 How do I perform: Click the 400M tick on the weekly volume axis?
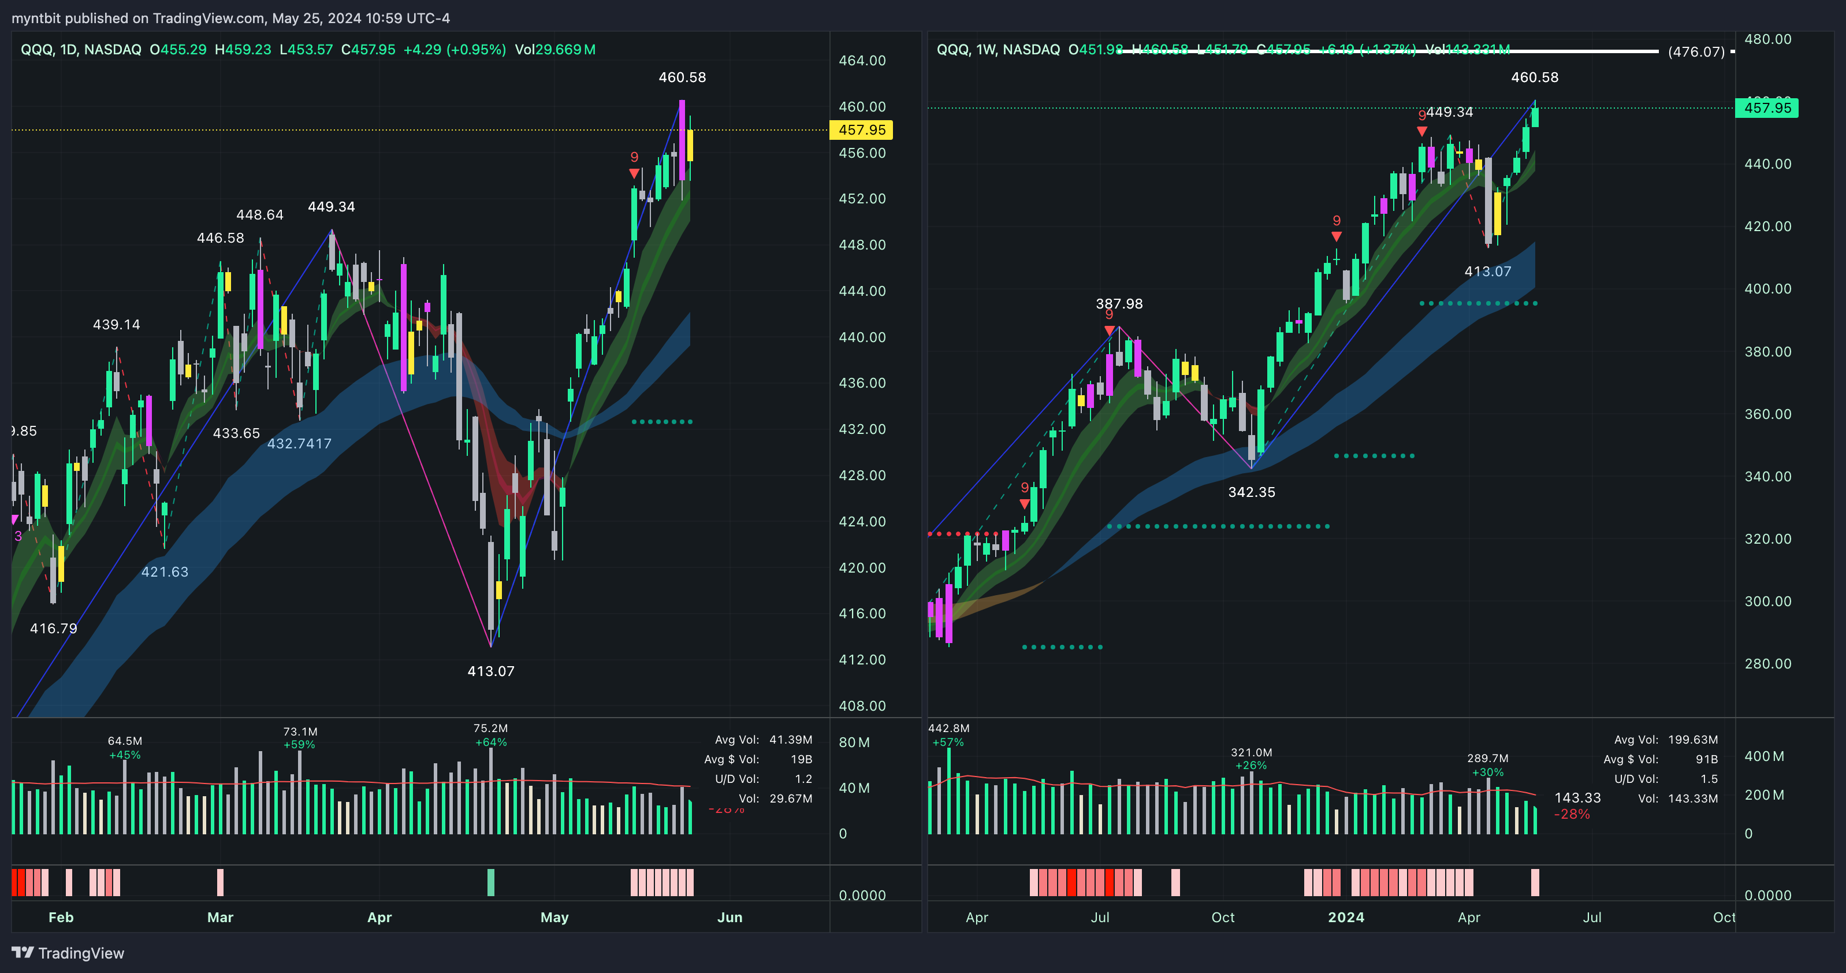click(1763, 756)
